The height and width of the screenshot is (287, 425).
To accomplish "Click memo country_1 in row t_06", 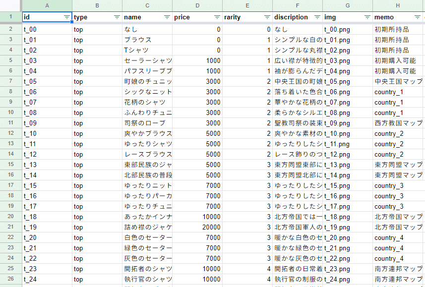I will 398,92.
